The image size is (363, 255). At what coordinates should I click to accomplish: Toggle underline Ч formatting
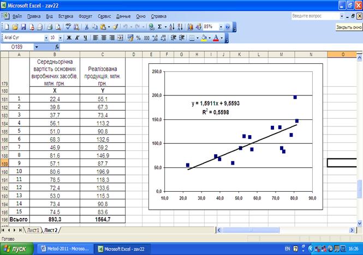pos(85,38)
